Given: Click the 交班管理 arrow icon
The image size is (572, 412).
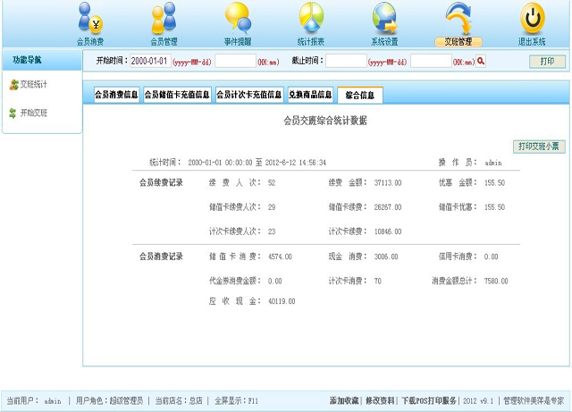Looking at the screenshot, I should click(458, 18).
